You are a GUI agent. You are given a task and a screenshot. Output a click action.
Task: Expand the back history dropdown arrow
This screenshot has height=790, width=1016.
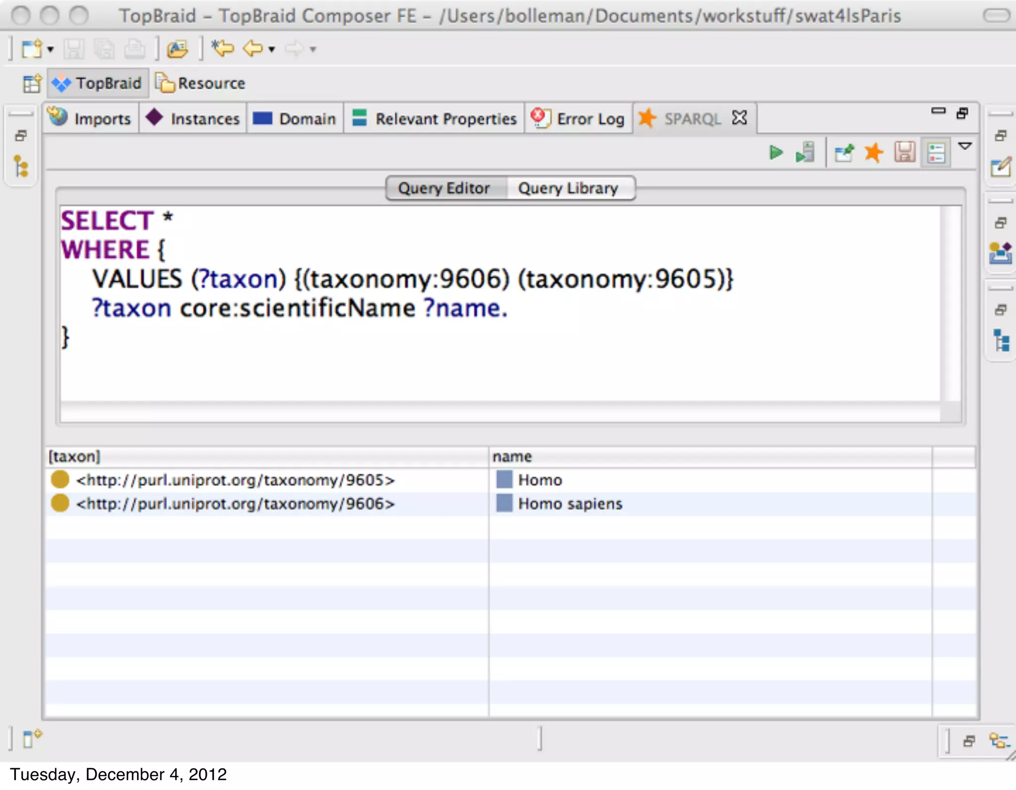(271, 49)
